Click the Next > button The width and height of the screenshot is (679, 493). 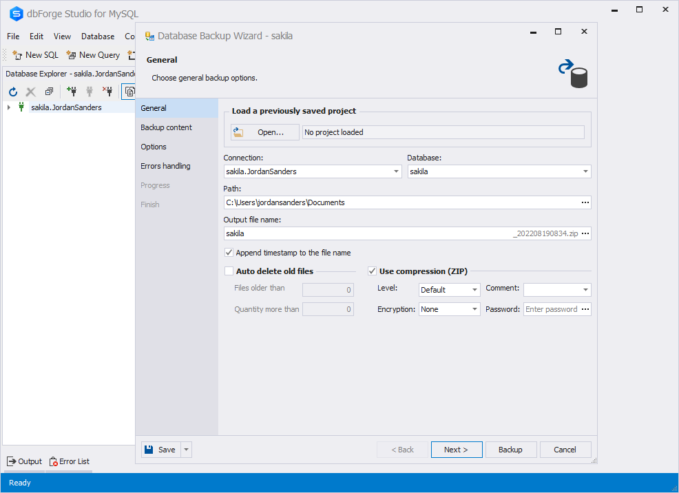click(457, 450)
